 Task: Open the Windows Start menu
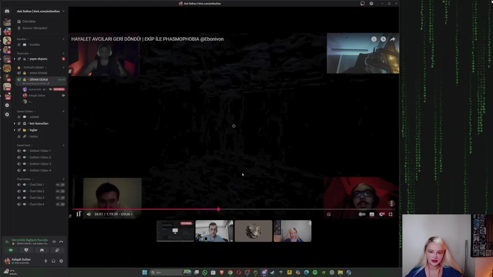pos(144,272)
